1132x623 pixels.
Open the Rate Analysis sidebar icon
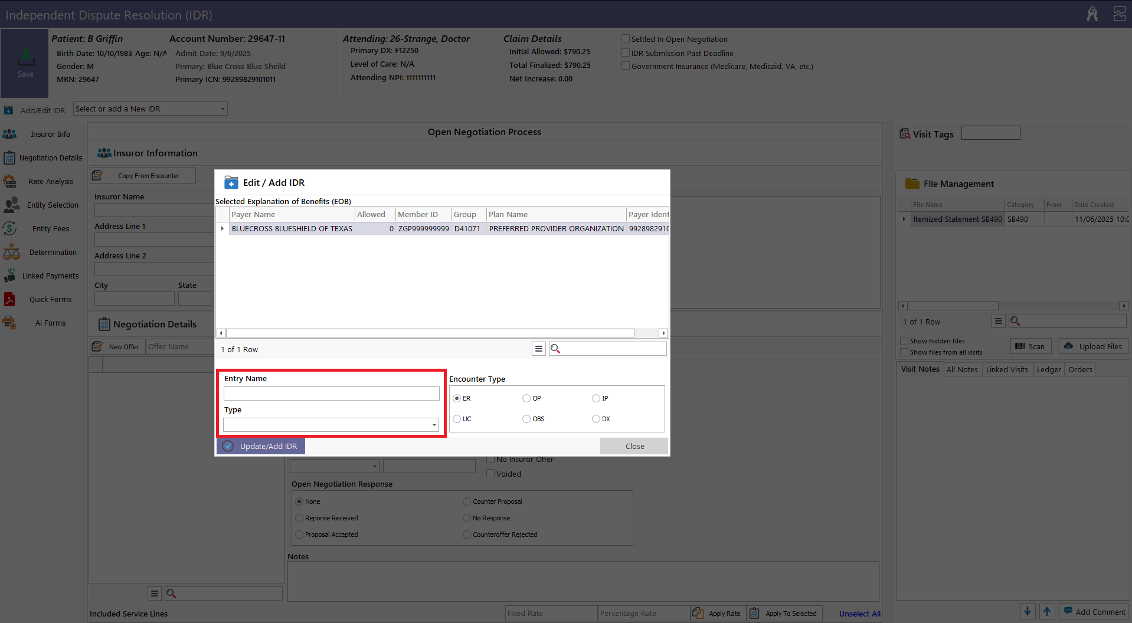(x=10, y=181)
